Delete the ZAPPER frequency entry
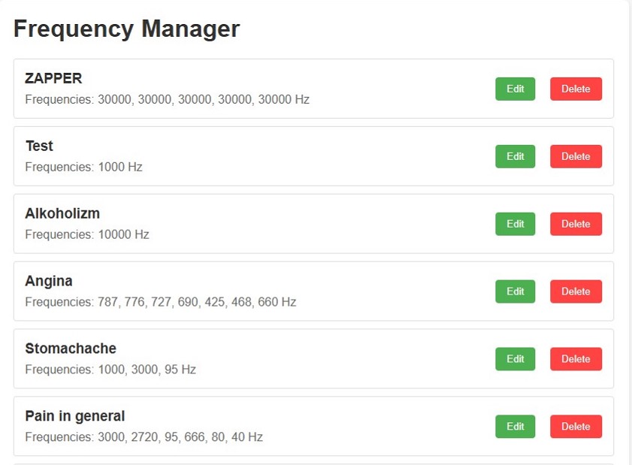Viewport: 632px width, 465px height. pos(576,89)
